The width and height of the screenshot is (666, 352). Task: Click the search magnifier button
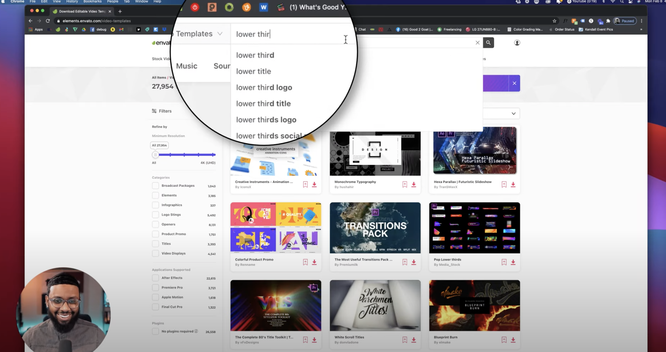coord(488,42)
